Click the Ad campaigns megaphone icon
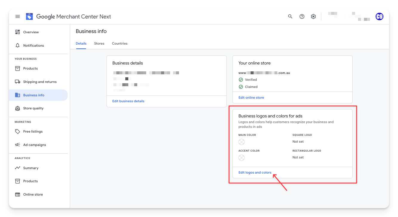The width and height of the screenshot is (398, 217). pyautogui.click(x=18, y=145)
